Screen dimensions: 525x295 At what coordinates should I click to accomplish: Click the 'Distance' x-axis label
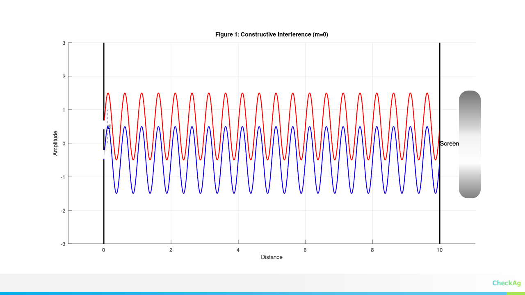tap(272, 257)
